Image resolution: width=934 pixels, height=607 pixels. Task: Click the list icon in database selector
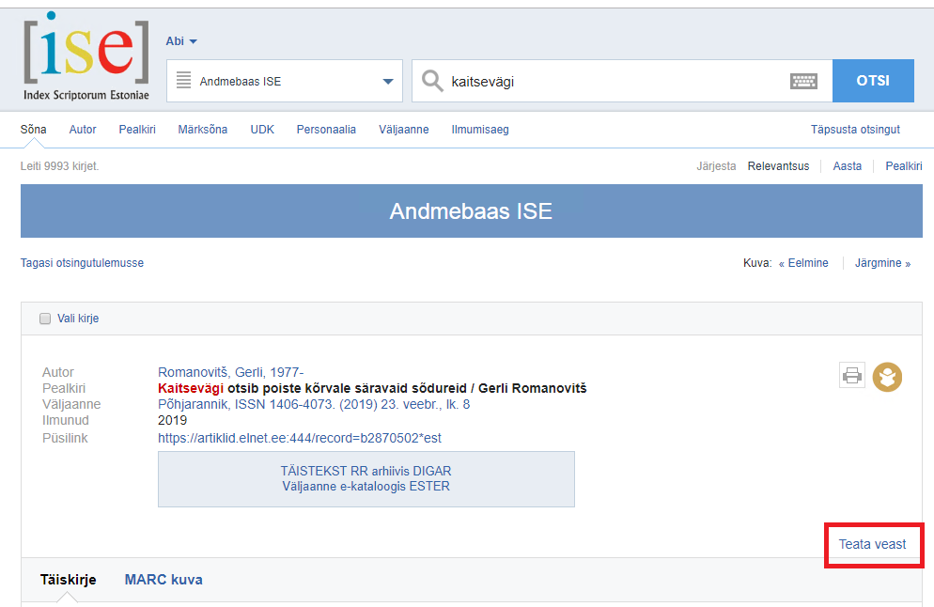(183, 81)
